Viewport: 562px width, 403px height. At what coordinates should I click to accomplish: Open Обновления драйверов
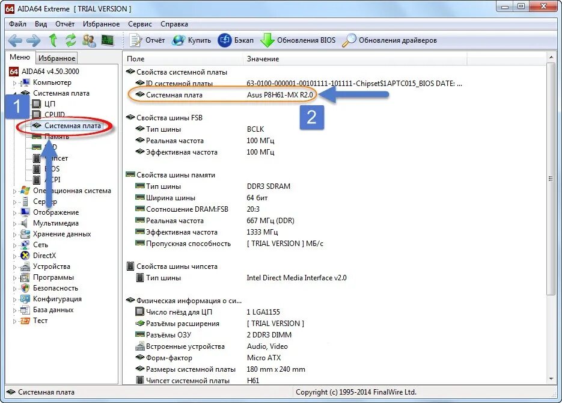(x=389, y=40)
